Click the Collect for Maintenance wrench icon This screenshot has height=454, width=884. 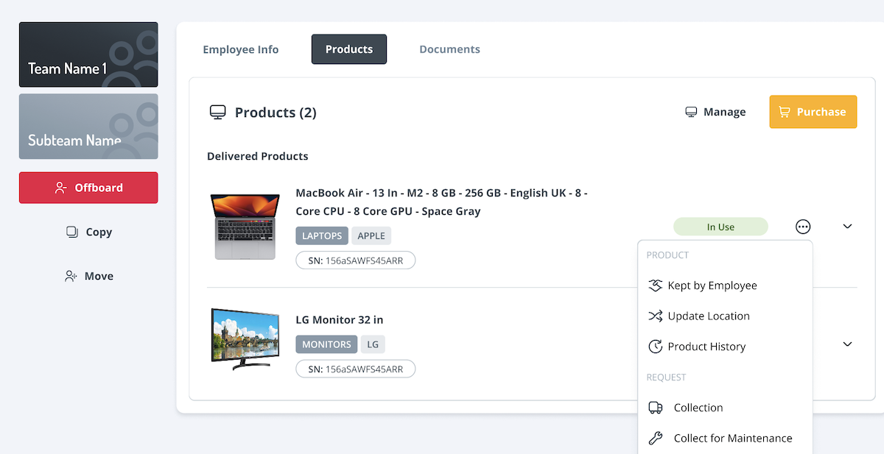pos(655,439)
